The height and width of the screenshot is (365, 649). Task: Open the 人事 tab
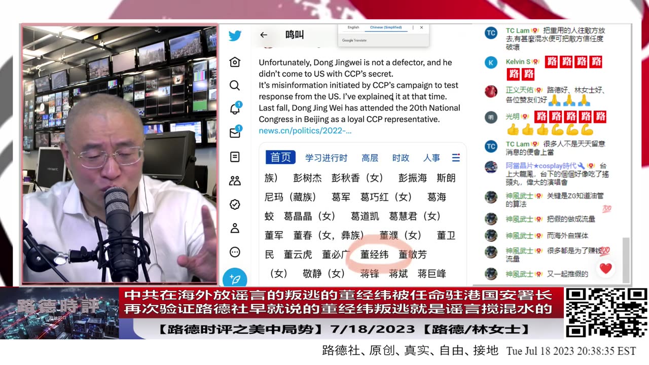coord(431,158)
